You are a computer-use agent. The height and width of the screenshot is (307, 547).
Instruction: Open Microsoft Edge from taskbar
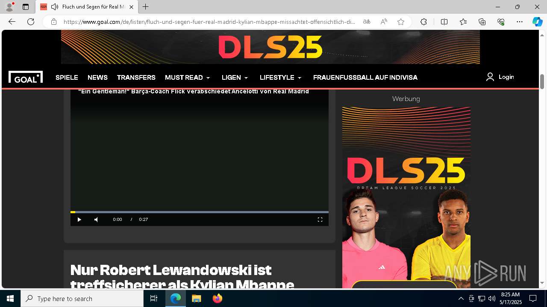click(176, 298)
